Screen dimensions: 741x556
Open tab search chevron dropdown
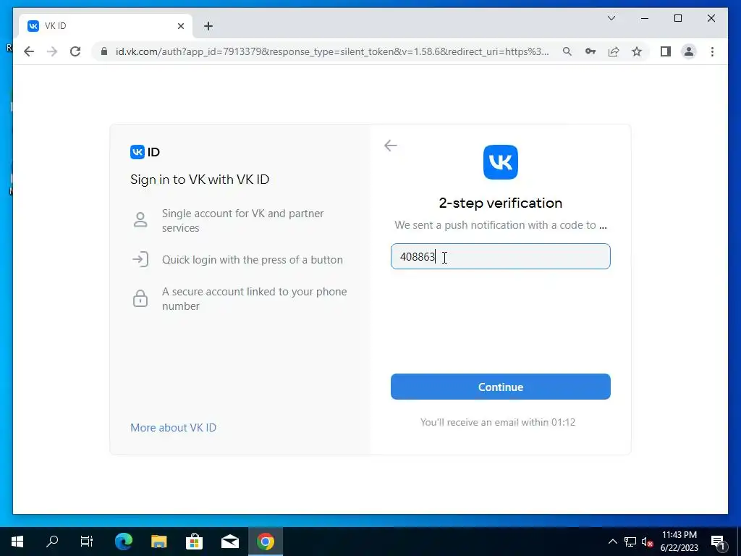point(611,18)
